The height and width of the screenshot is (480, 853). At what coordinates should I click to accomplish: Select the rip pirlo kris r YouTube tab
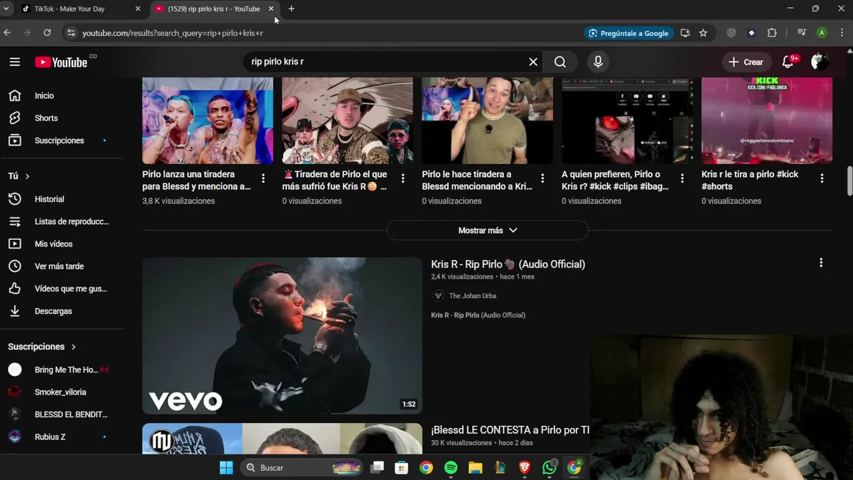213,9
